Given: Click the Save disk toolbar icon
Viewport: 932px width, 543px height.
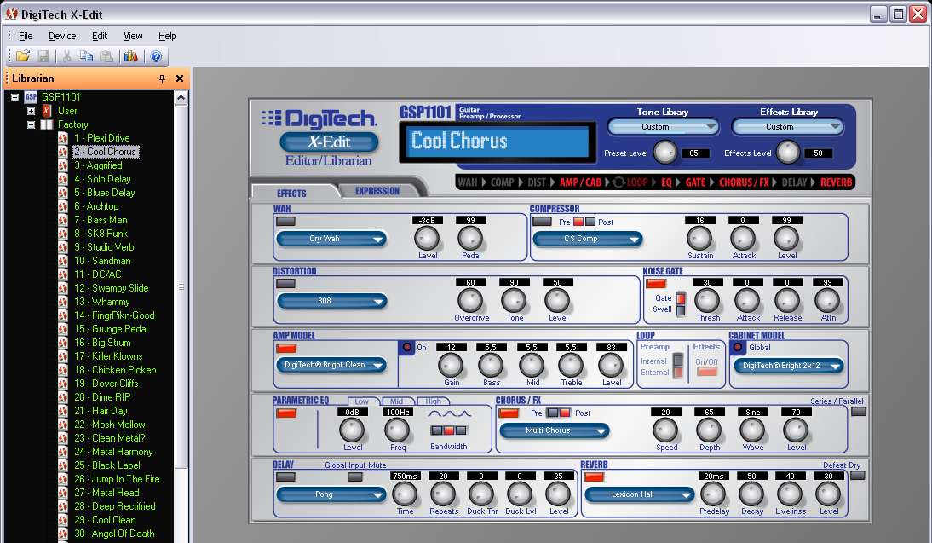Looking at the screenshot, I should [x=43, y=56].
